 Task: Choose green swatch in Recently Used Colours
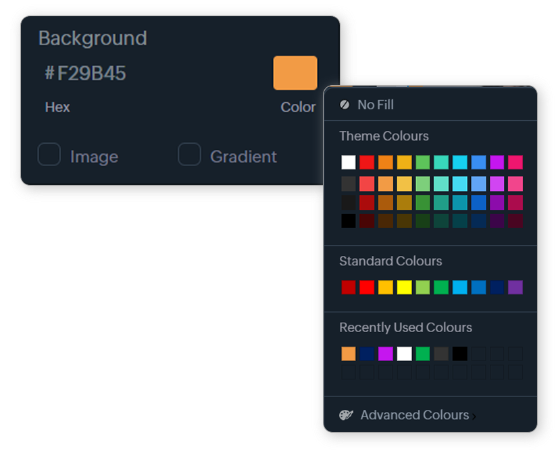tap(423, 354)
